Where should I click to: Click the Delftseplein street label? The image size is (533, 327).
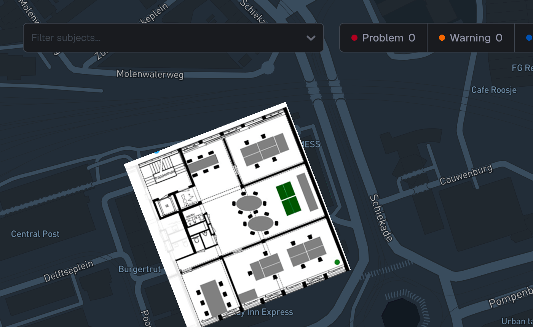click(69, 271)
